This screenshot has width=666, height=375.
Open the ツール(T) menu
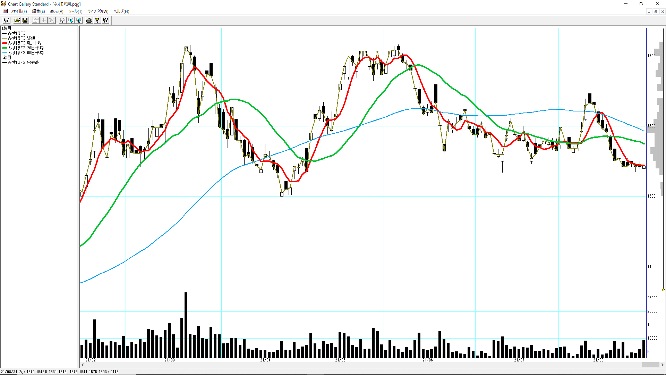pos(75,11)
